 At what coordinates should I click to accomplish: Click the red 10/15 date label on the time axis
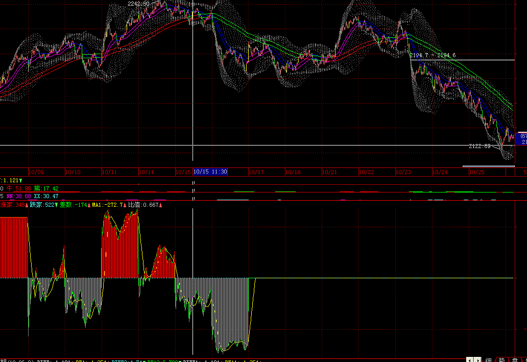[183, 172]
